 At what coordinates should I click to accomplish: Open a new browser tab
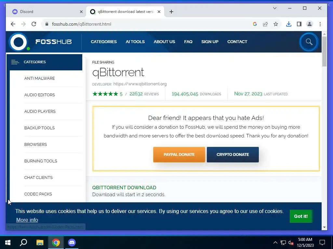[x=171, y=12]
